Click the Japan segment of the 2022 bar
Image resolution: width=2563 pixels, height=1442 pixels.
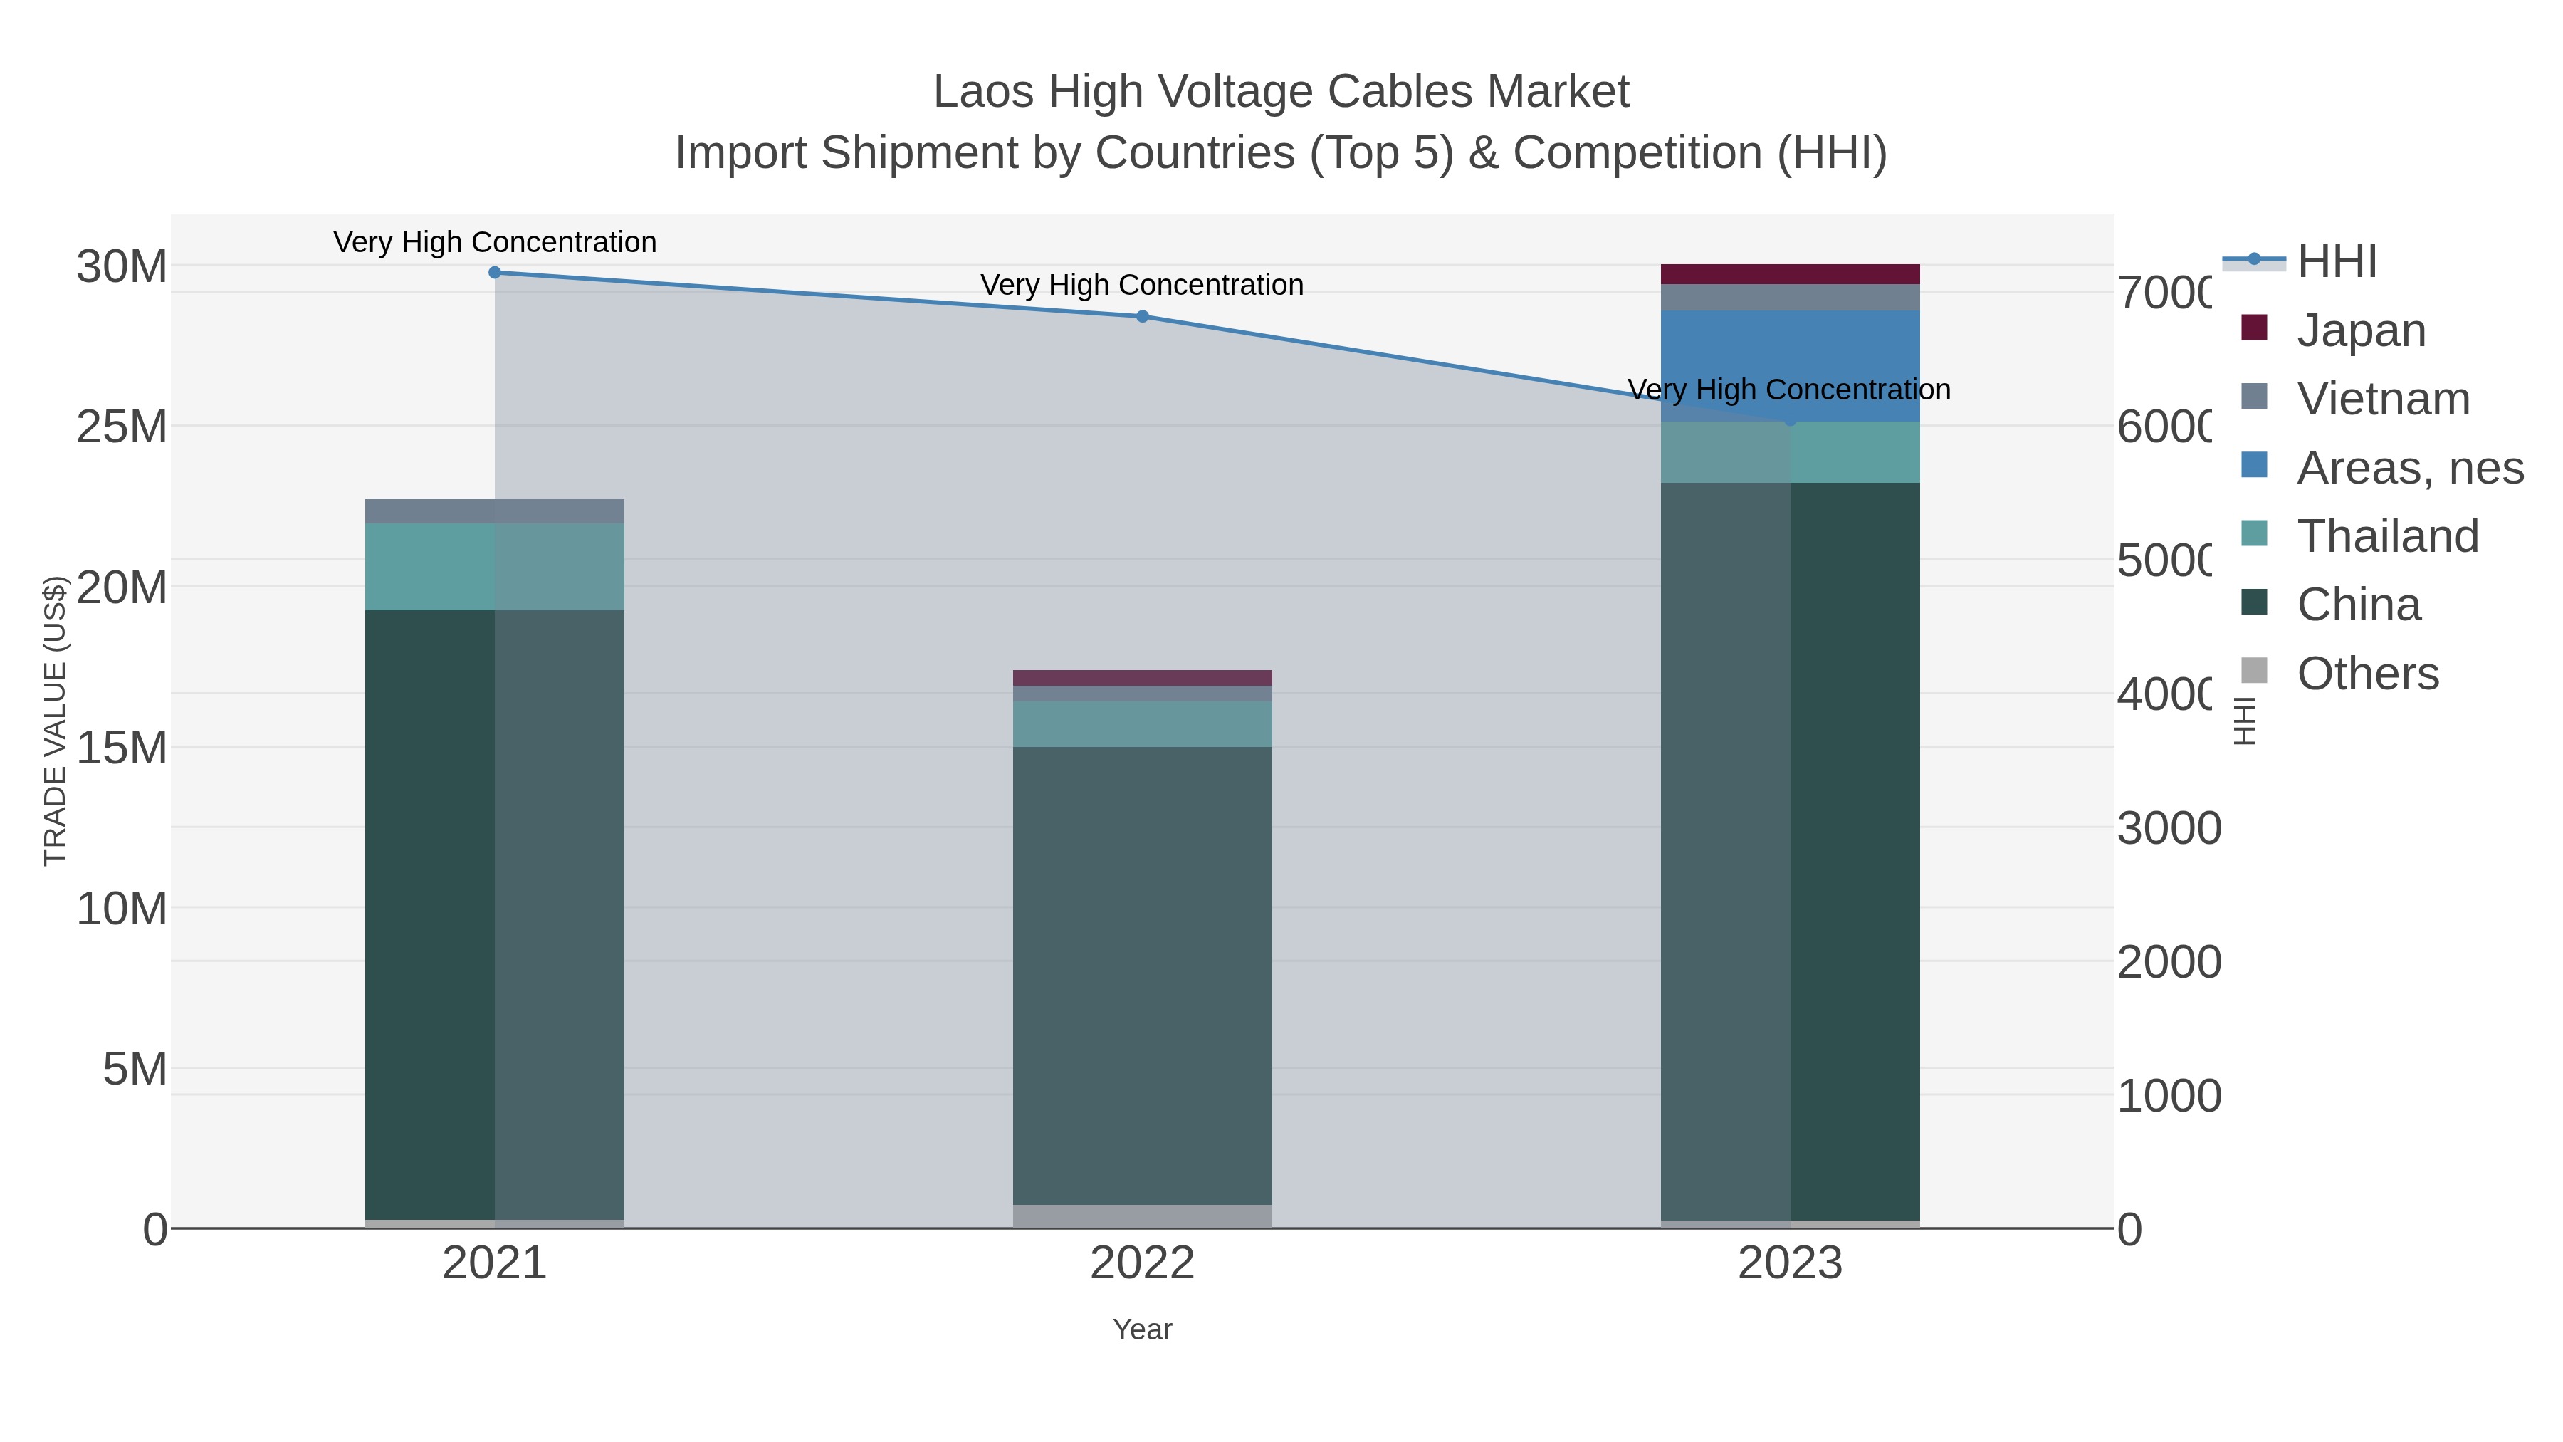point(1142,678)
